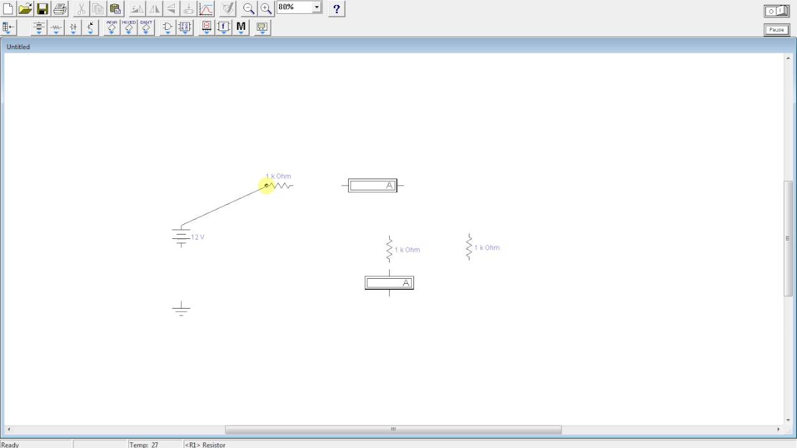Open the Analog ICs parts bin
This screenshot has height=448, width=797.
(x=112, y=27)
